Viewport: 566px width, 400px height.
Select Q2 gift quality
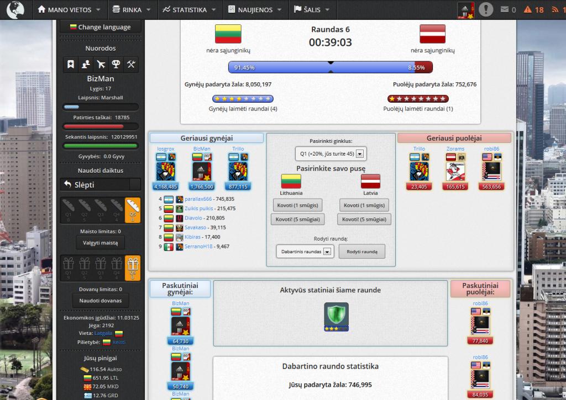point(85,268)
